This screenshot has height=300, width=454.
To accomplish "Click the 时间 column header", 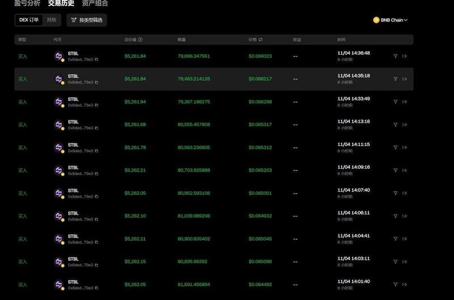I will tap(341, 40).
